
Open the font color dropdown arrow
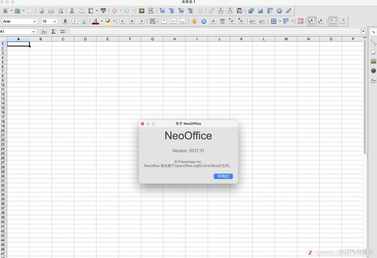click(102, 22)
